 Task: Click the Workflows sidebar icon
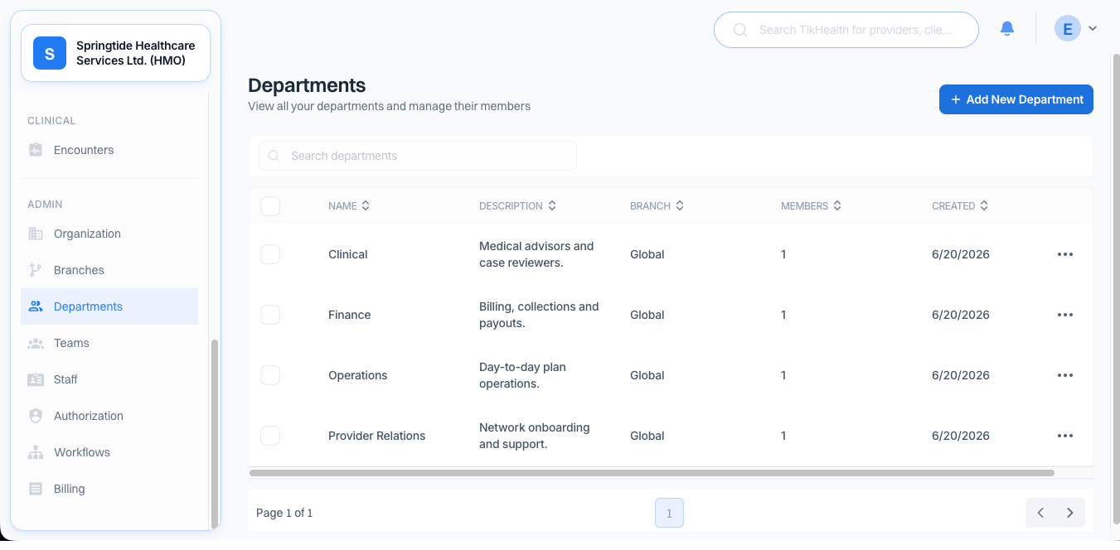[36, 452]
